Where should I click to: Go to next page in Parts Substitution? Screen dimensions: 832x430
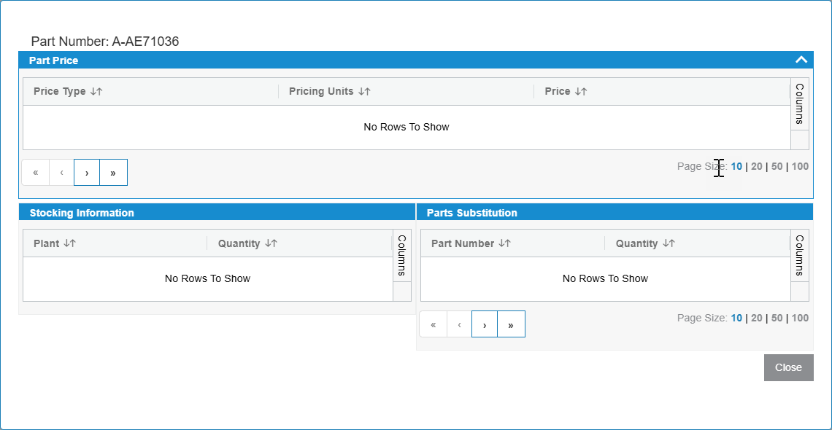[x=485, y=324]
